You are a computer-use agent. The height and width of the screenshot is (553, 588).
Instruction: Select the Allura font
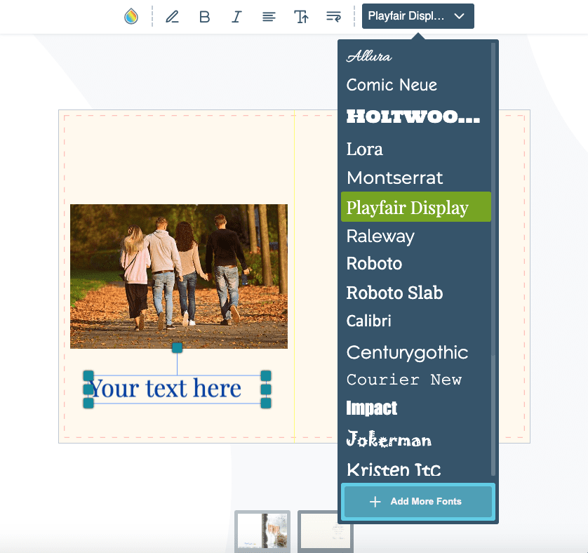[369, 56]
